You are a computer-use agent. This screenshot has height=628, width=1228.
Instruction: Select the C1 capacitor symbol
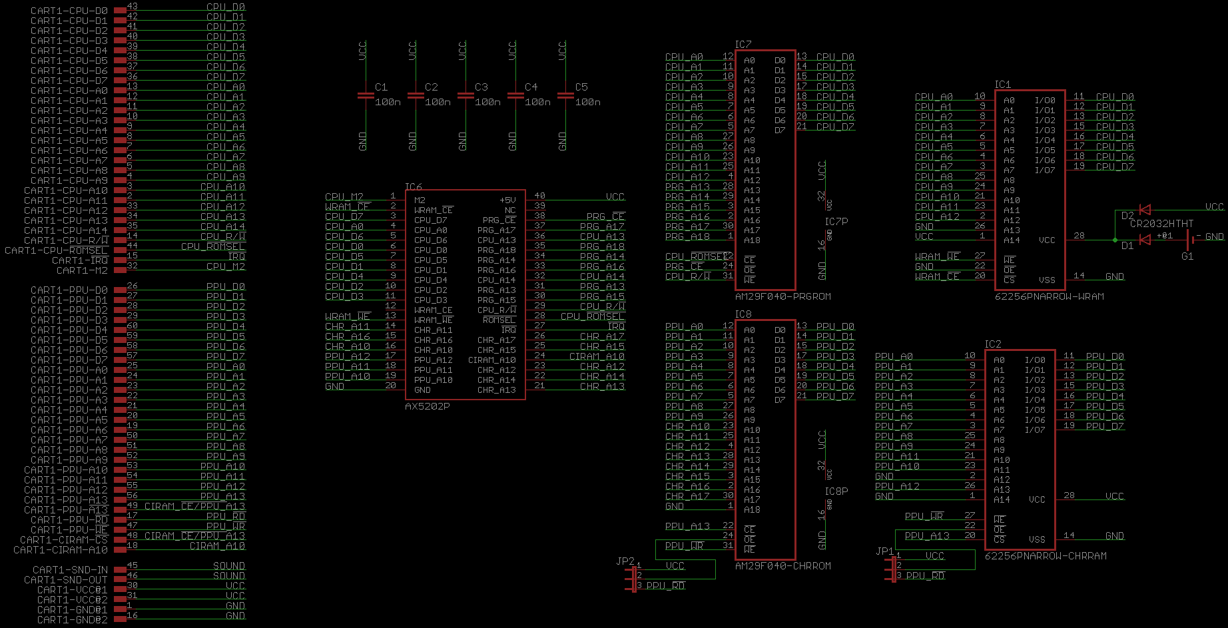tap(366, 95)
